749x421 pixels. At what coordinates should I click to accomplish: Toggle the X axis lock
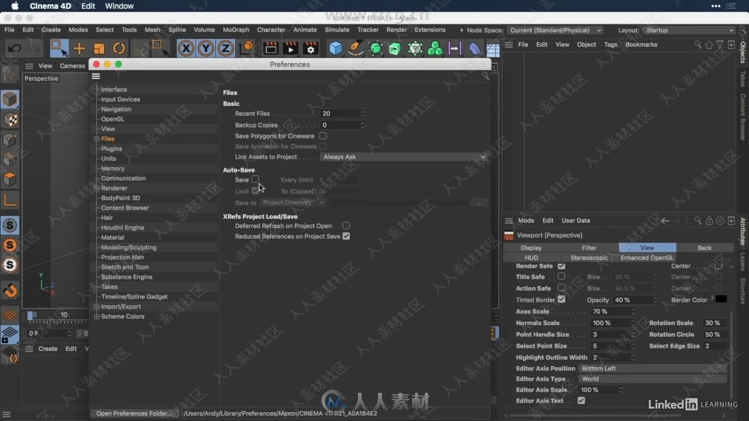pos(186,49)
